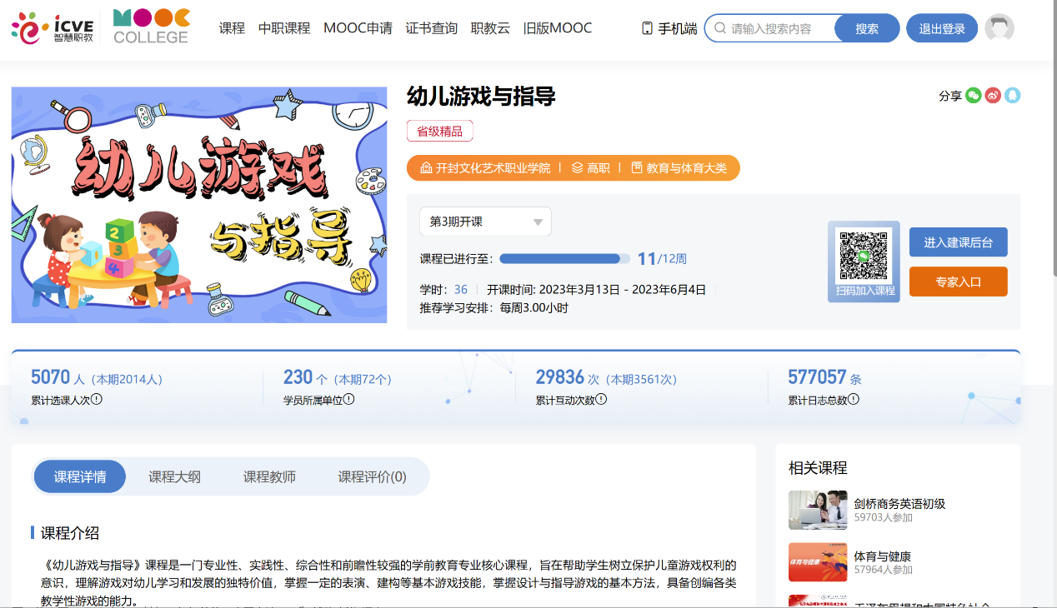Switch to the 课程大纲 tab

click(x=174, y=477)
